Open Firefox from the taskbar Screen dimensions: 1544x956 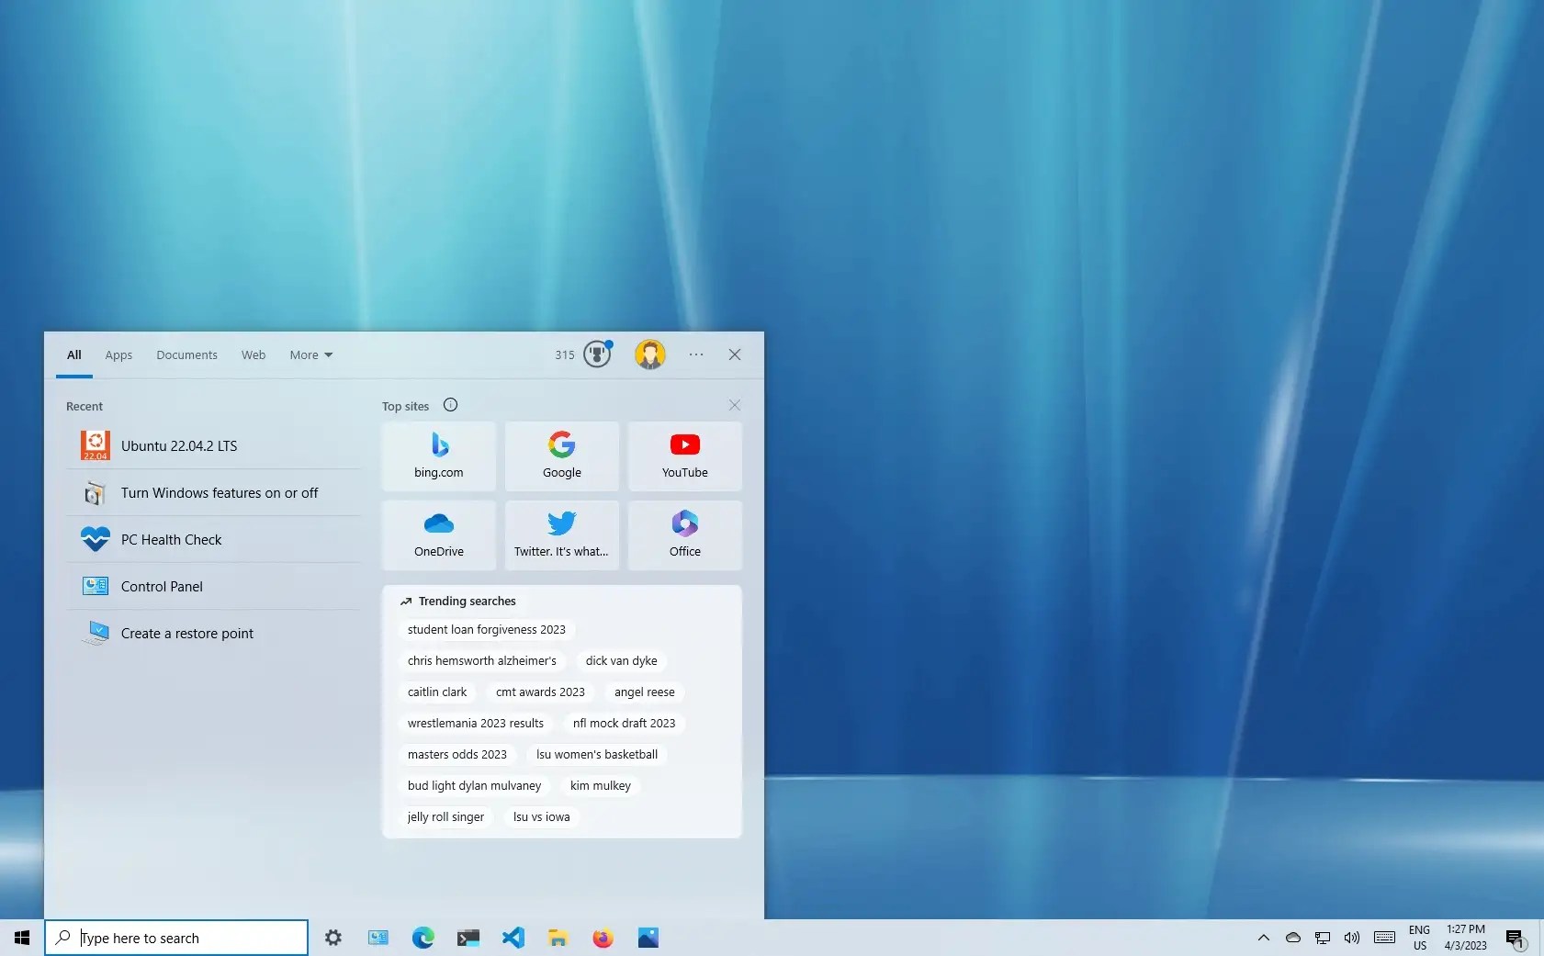(603, 938)
